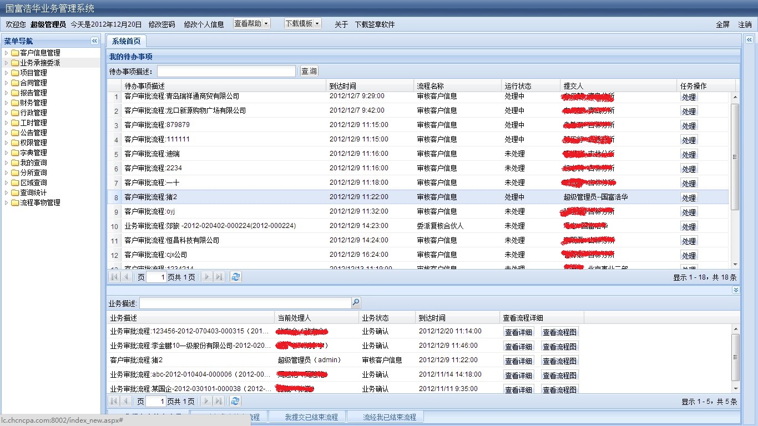Expand the 分所查询 tree node arrow

click(6, 173)
